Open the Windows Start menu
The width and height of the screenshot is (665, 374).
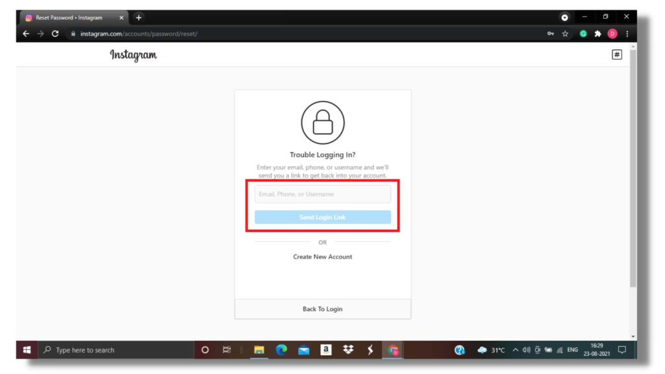click(x=27, y=350)
